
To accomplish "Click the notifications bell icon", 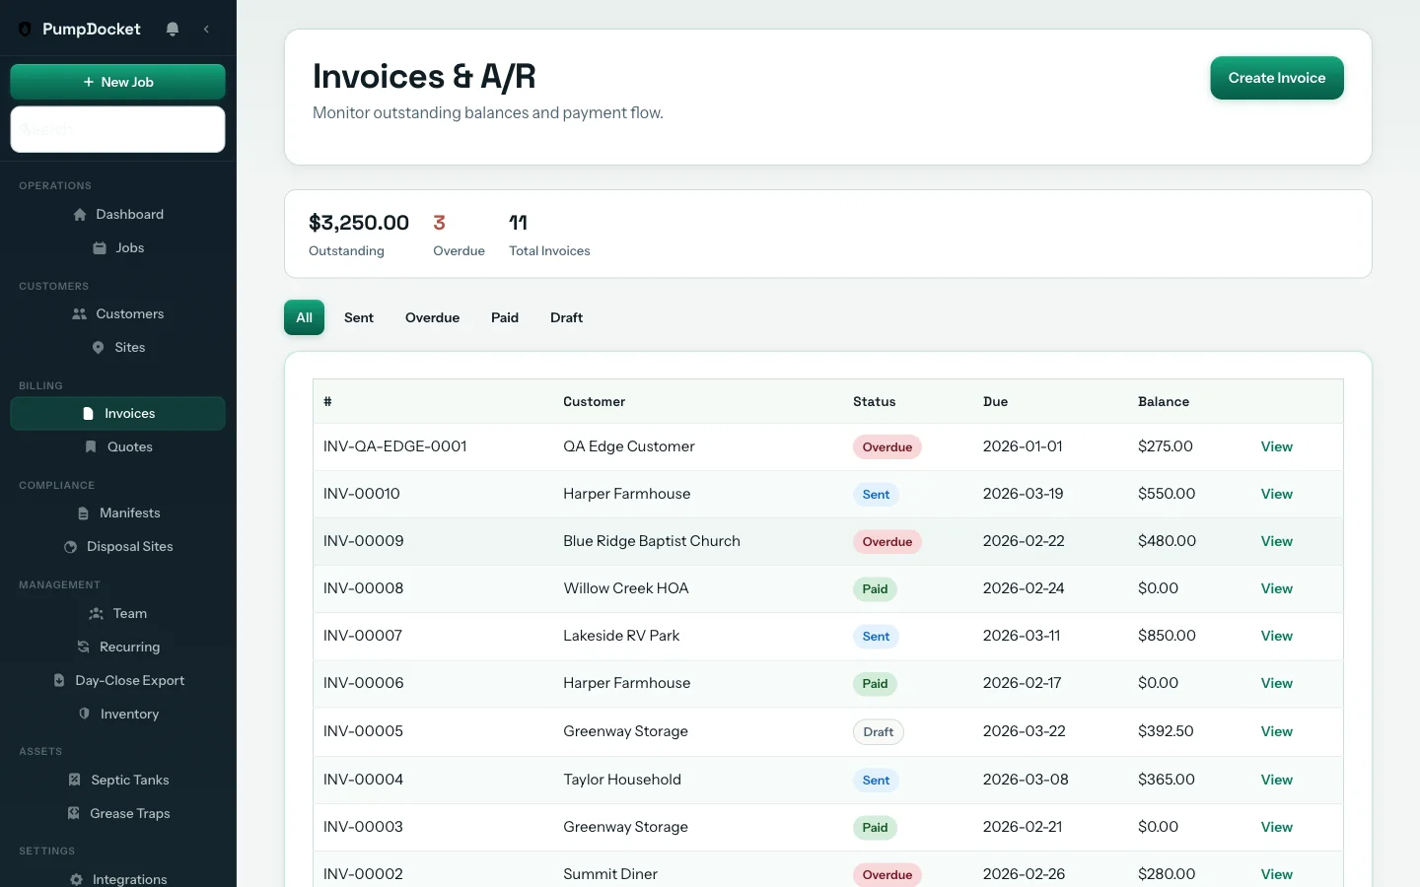I will click(x=173, y=29).
